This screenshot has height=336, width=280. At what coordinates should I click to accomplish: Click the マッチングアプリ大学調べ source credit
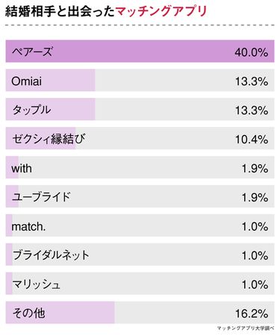(246, 328)
